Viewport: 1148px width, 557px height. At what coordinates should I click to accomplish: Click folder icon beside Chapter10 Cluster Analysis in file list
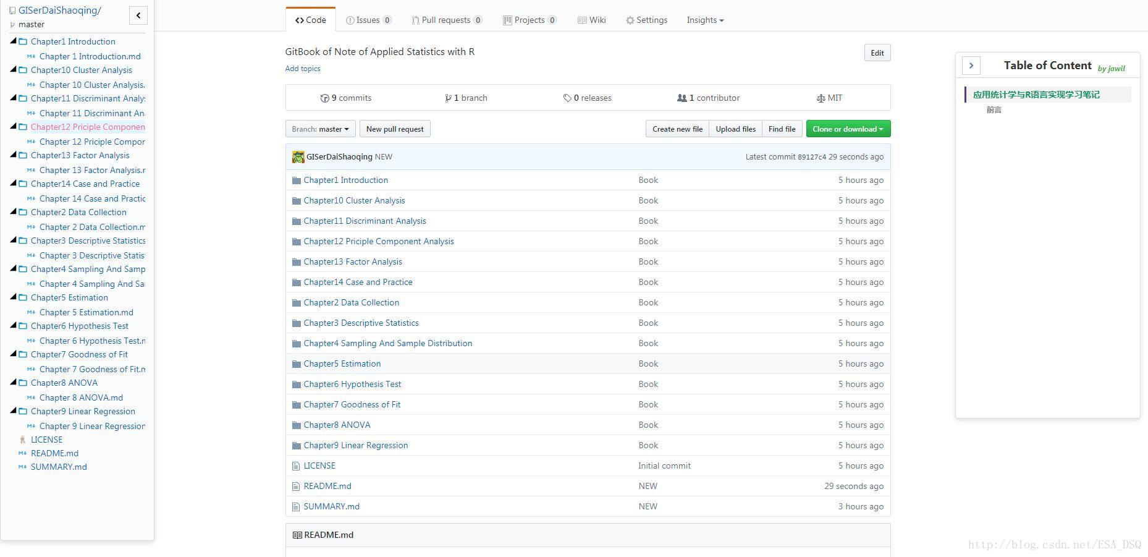[x=296, y=201]
